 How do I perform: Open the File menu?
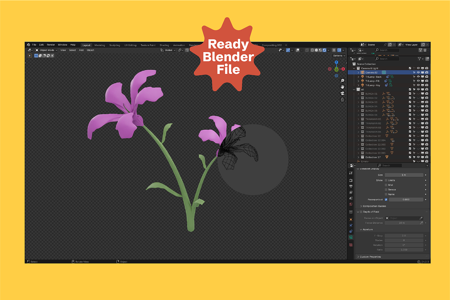point(34,45)
